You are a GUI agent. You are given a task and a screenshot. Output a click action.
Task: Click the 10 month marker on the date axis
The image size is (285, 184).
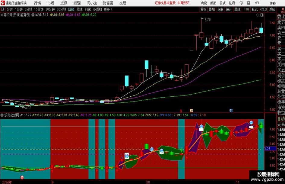pyautogui.click(x=148, y=182)
